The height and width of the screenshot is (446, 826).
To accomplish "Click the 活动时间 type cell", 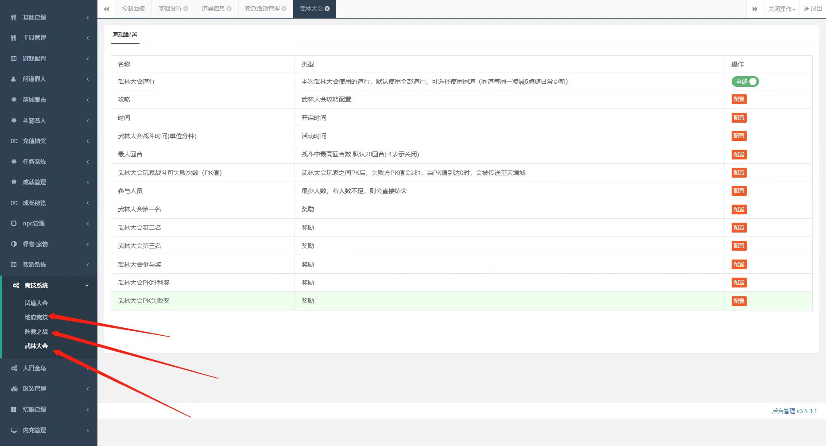I will (x=510, y=136).
